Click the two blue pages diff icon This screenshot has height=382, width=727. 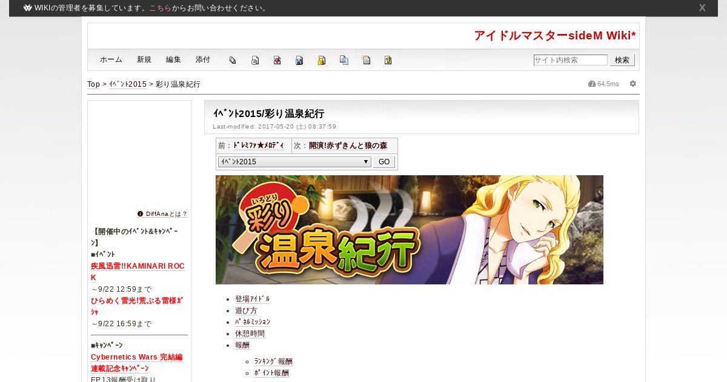[x=344, y=60]
